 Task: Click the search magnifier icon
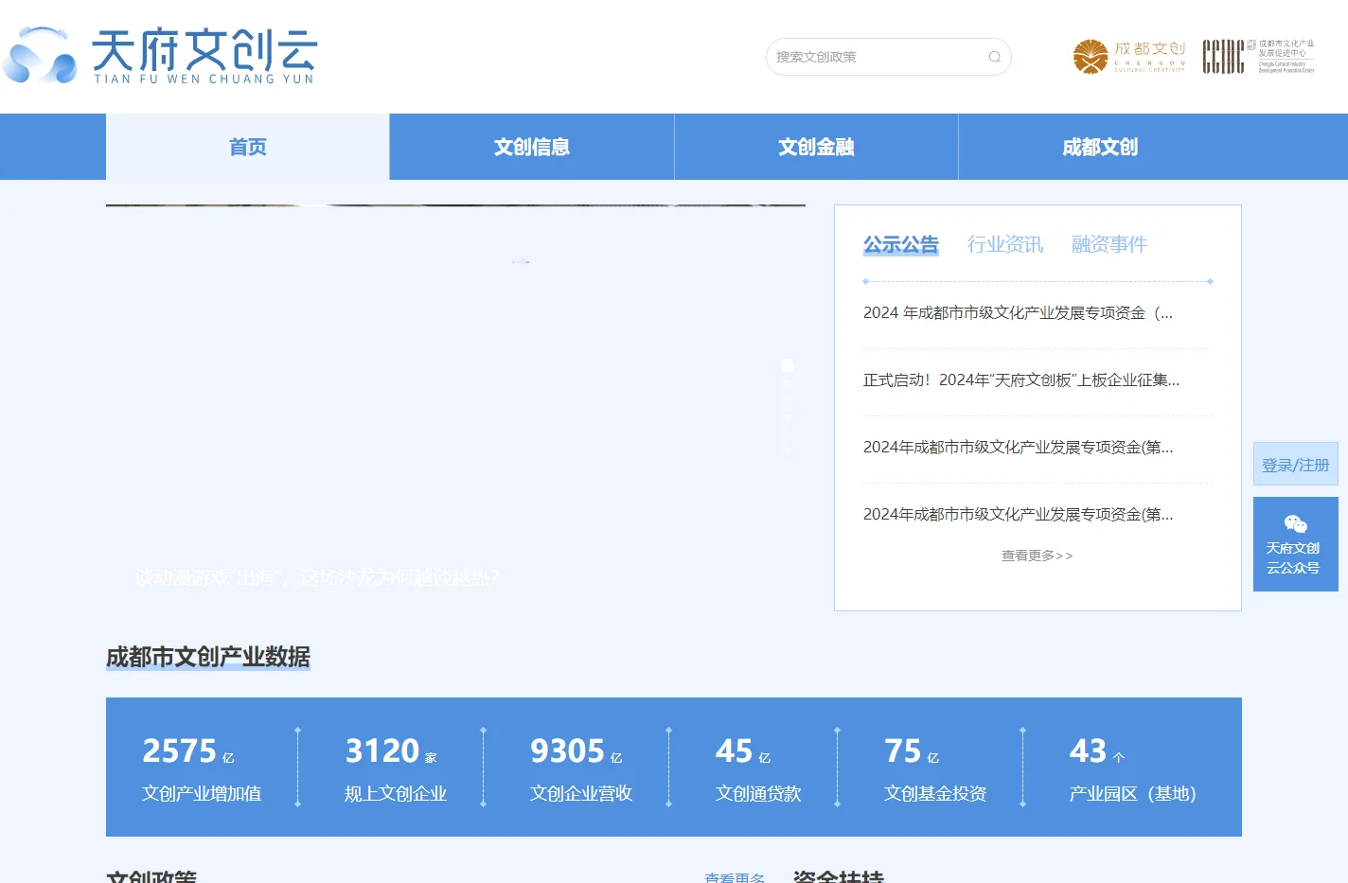(995, 57)
